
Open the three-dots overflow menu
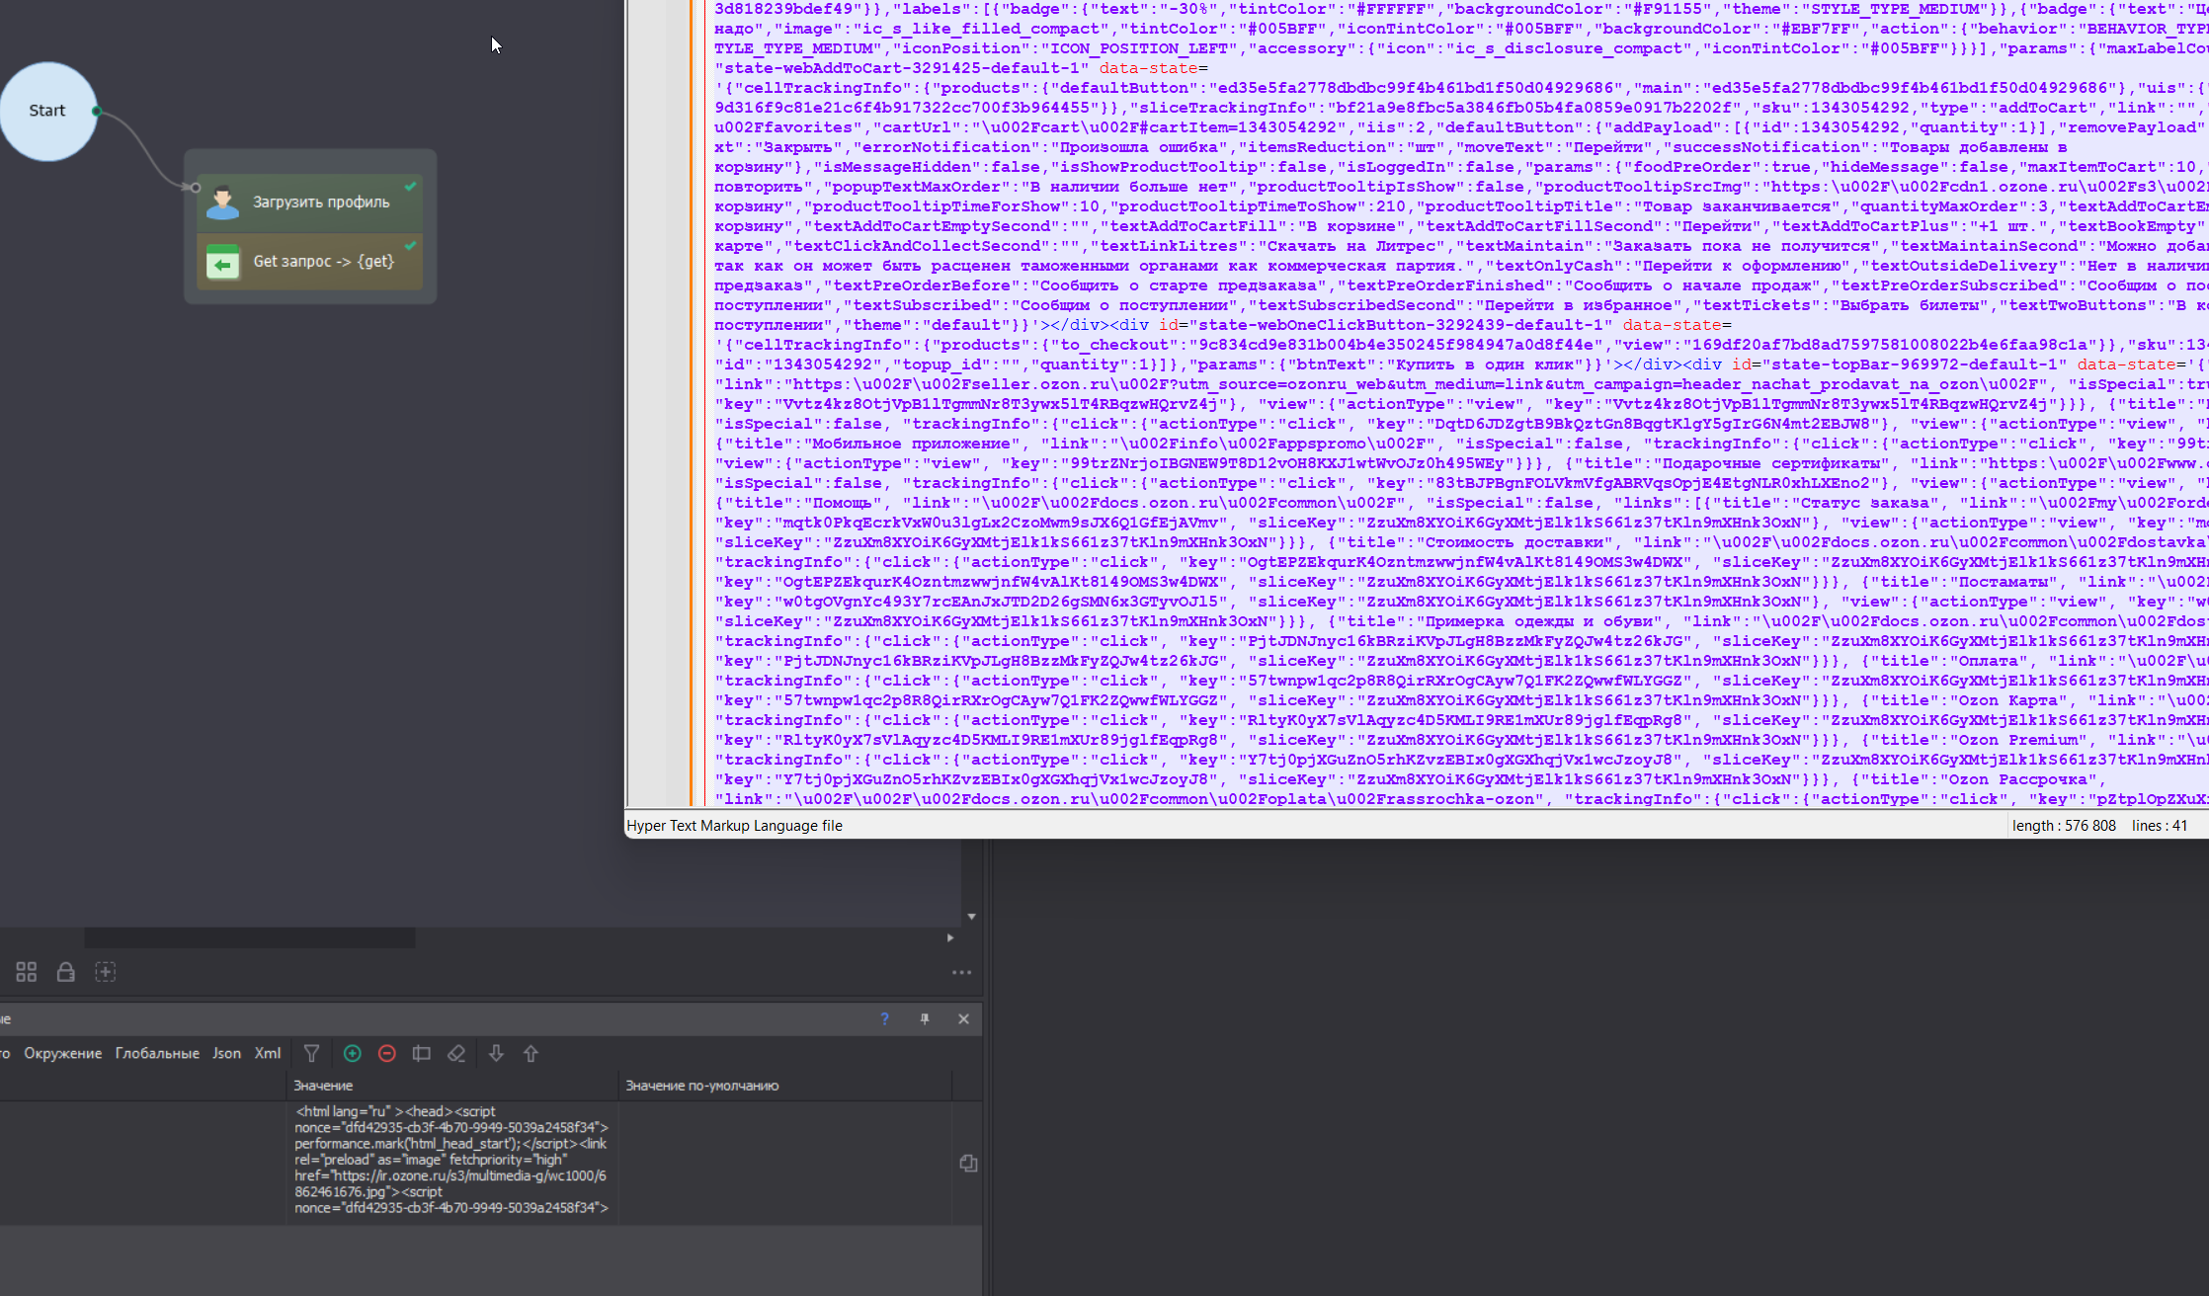pyautogui.click(x=961, y=972)
